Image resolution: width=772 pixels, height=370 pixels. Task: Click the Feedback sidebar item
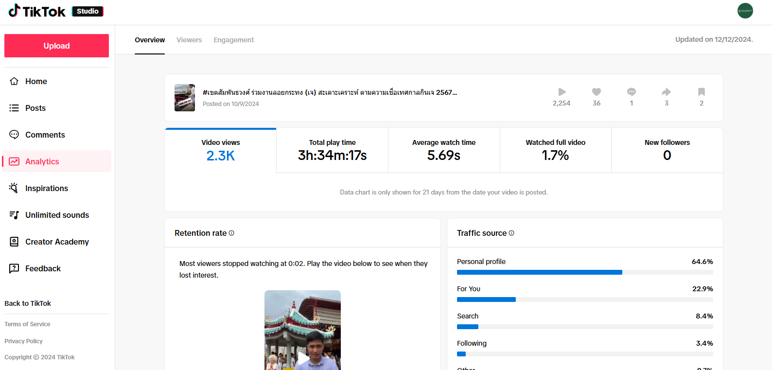coord(43,268)
